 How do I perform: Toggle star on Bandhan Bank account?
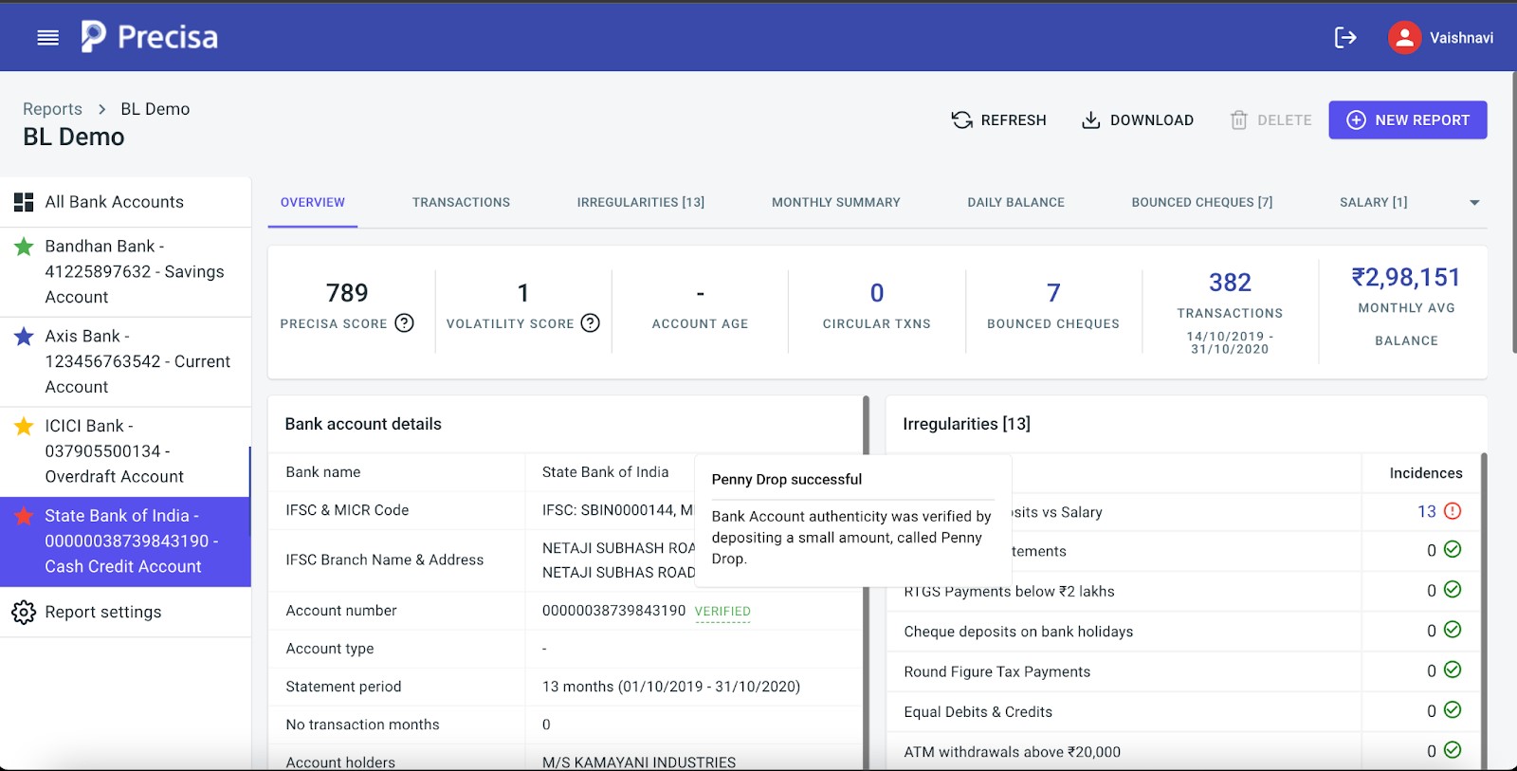pyautogui.click(x=24, y=247)
